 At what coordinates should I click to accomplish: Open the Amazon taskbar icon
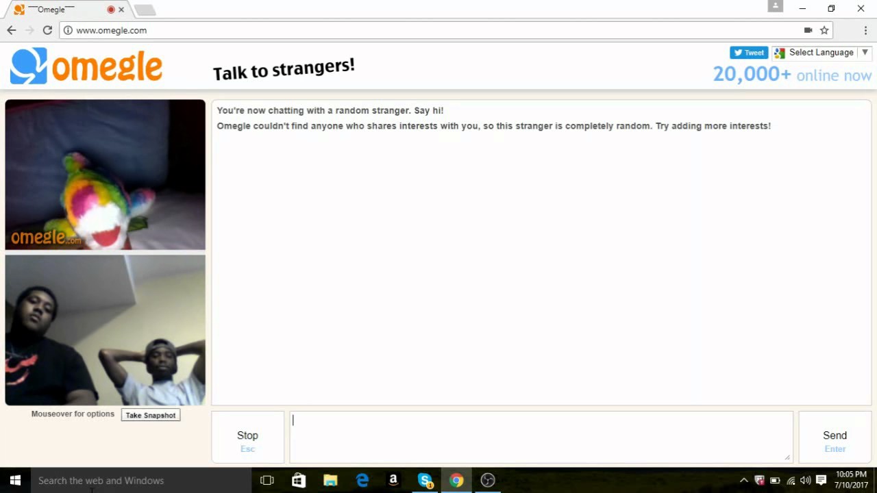[x=393, y=481]
